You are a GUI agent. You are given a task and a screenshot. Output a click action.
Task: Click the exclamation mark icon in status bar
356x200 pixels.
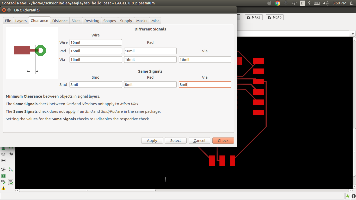[x=353, y=196]
